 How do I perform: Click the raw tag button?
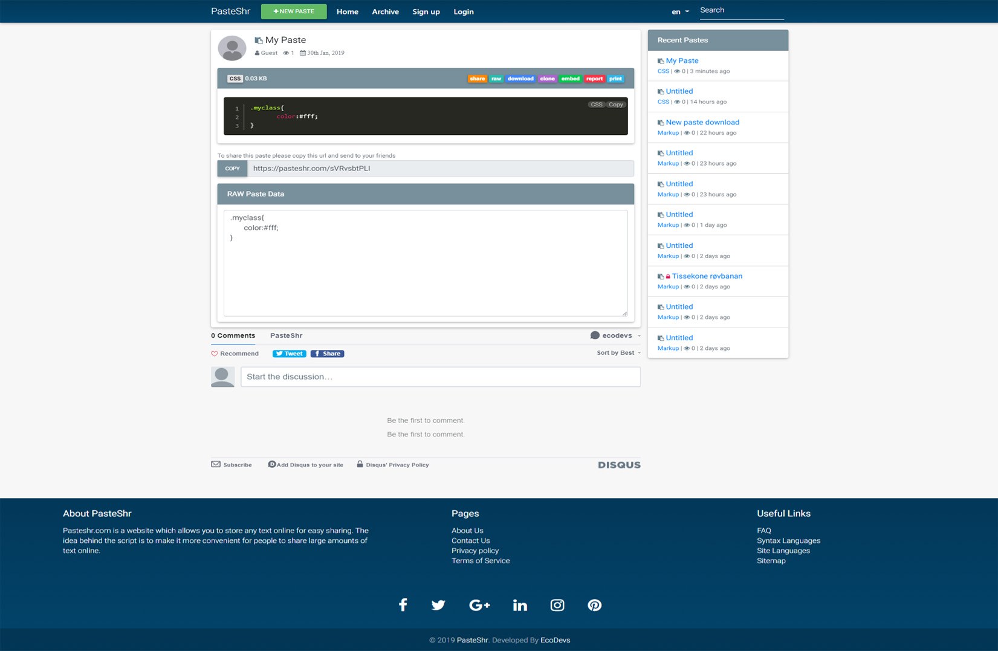496,79
